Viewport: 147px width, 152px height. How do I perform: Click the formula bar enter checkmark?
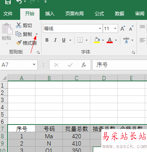pos(70,65)
